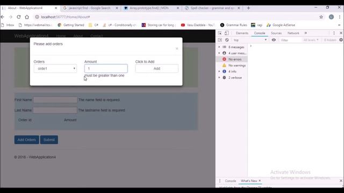Open the Grammar Rules bookmark
This screenshot has height=193, width=344.
pos(233,25)
